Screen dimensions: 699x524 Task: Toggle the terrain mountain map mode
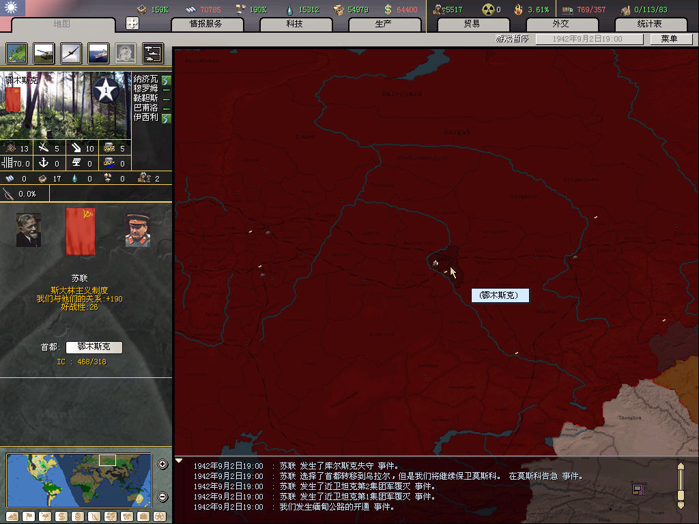(x=12, y=516)
